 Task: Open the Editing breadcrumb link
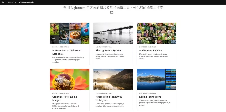click(11, 2)
